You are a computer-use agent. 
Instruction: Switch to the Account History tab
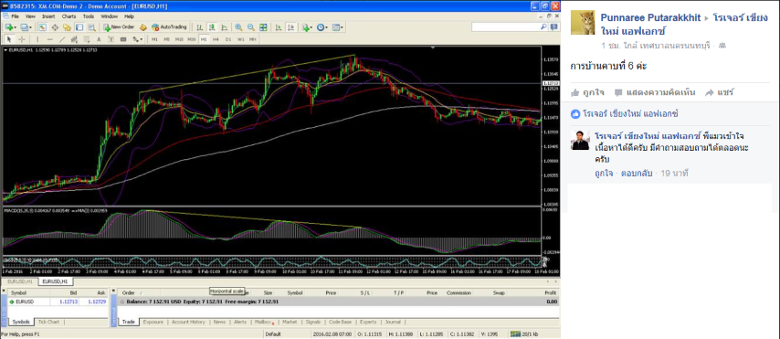(x=188, y=322)
